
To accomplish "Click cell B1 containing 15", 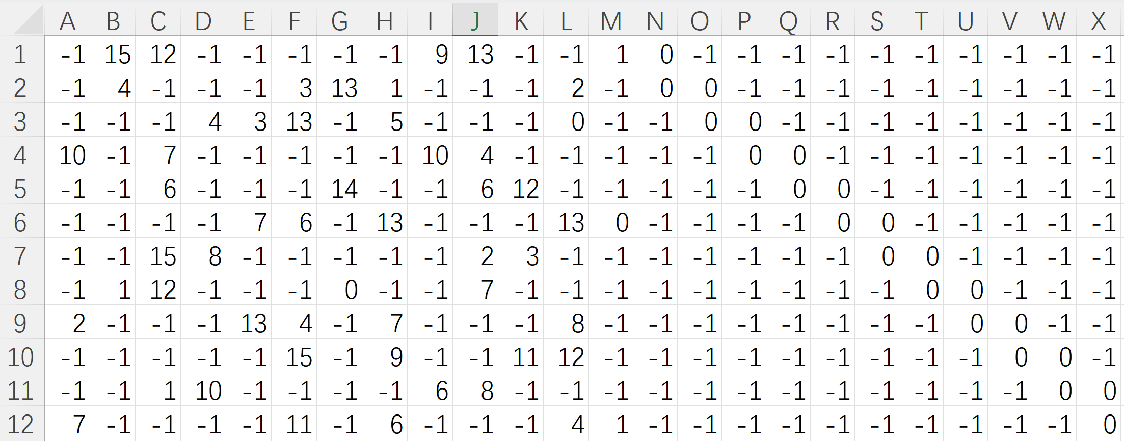I will (x=113, y=54).
